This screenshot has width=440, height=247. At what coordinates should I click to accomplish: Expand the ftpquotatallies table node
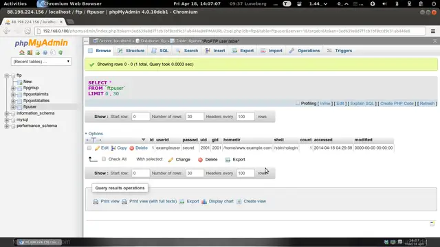click(x=13, y=101)
